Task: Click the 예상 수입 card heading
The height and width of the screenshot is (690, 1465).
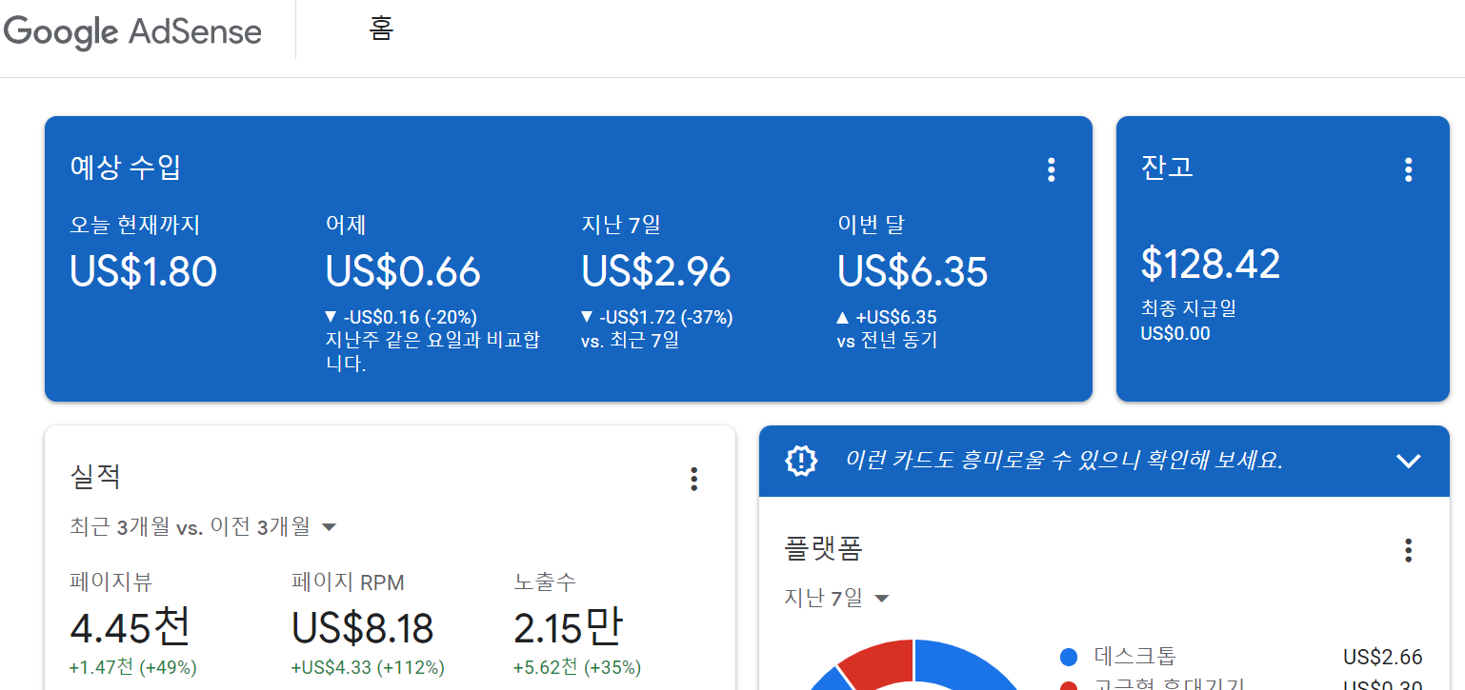Action: pos(126,168)
